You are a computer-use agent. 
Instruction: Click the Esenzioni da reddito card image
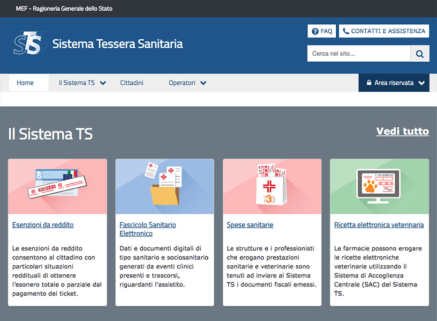click(57, 186)
